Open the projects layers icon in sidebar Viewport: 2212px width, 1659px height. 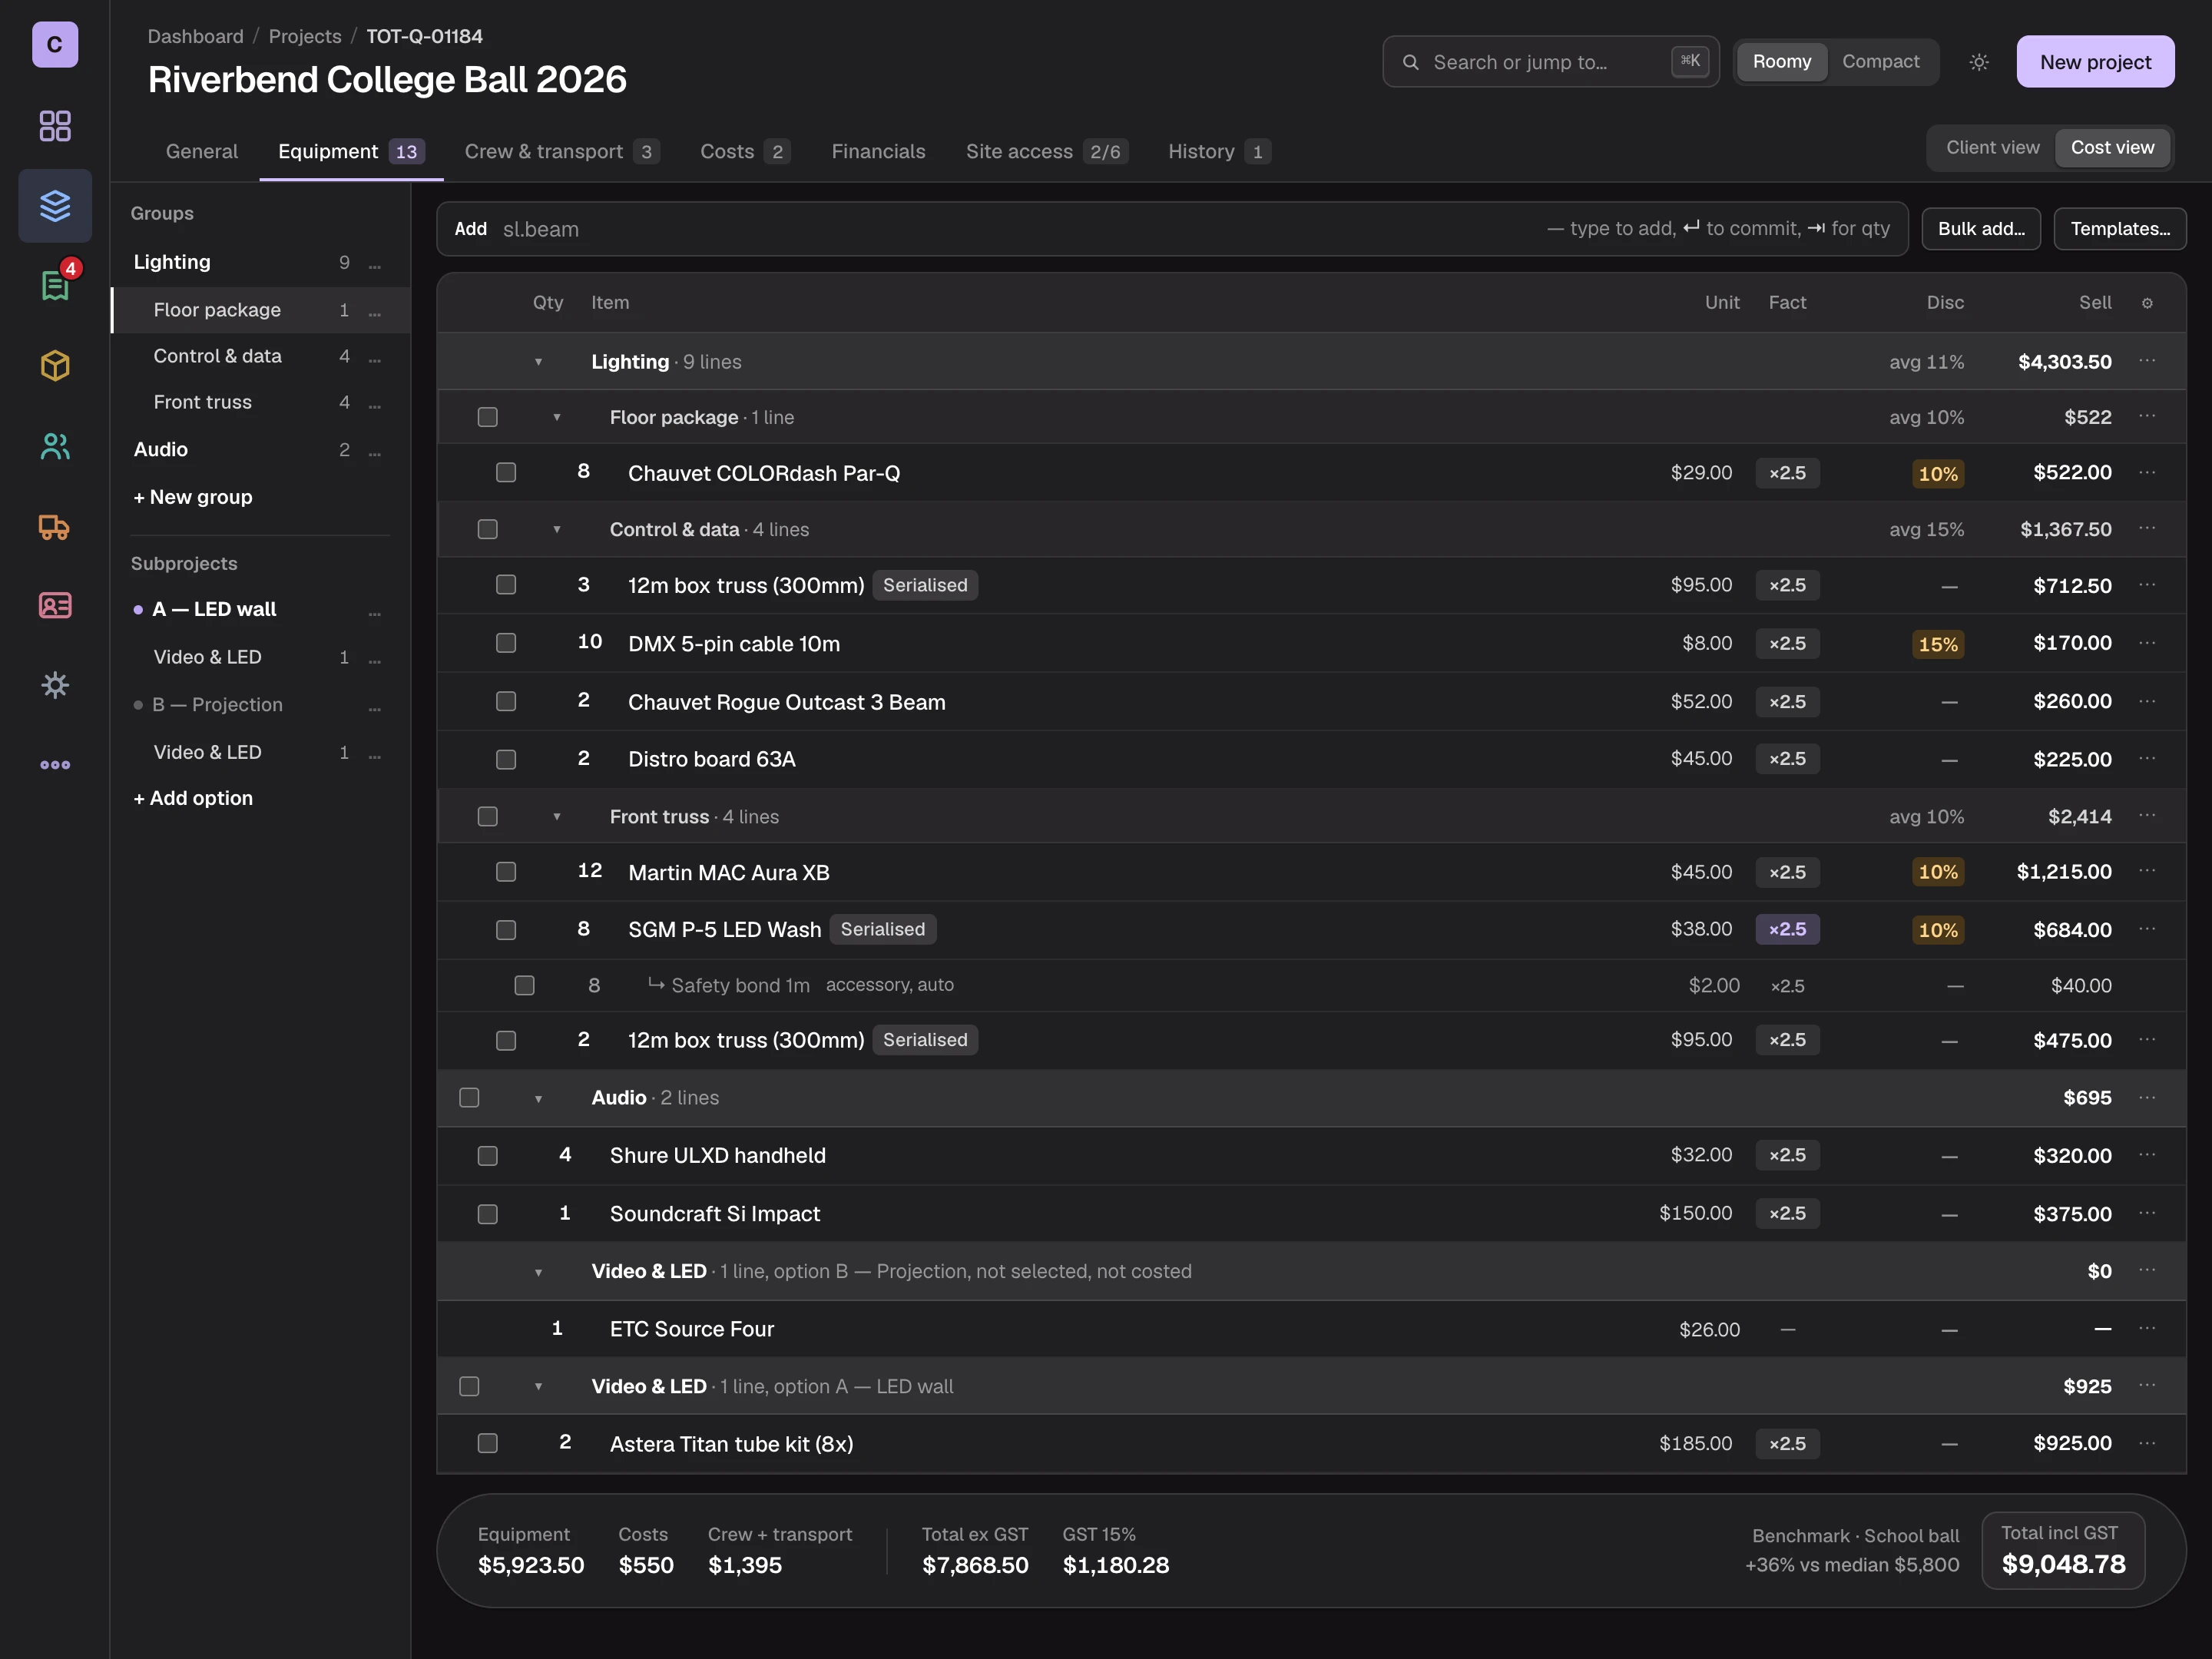pos(55,206)
